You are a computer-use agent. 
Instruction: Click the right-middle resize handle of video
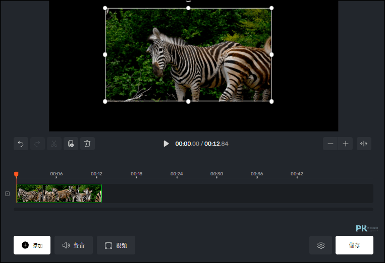tap(271, 54)
